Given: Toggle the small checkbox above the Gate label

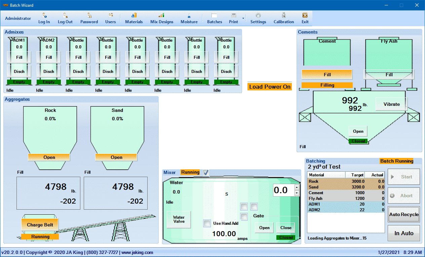Looking at the screenshot, I should (x=254, y=207).
